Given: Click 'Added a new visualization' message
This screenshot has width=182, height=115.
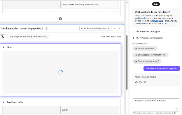Looking at the screenshot, I should tap(146, 77).
